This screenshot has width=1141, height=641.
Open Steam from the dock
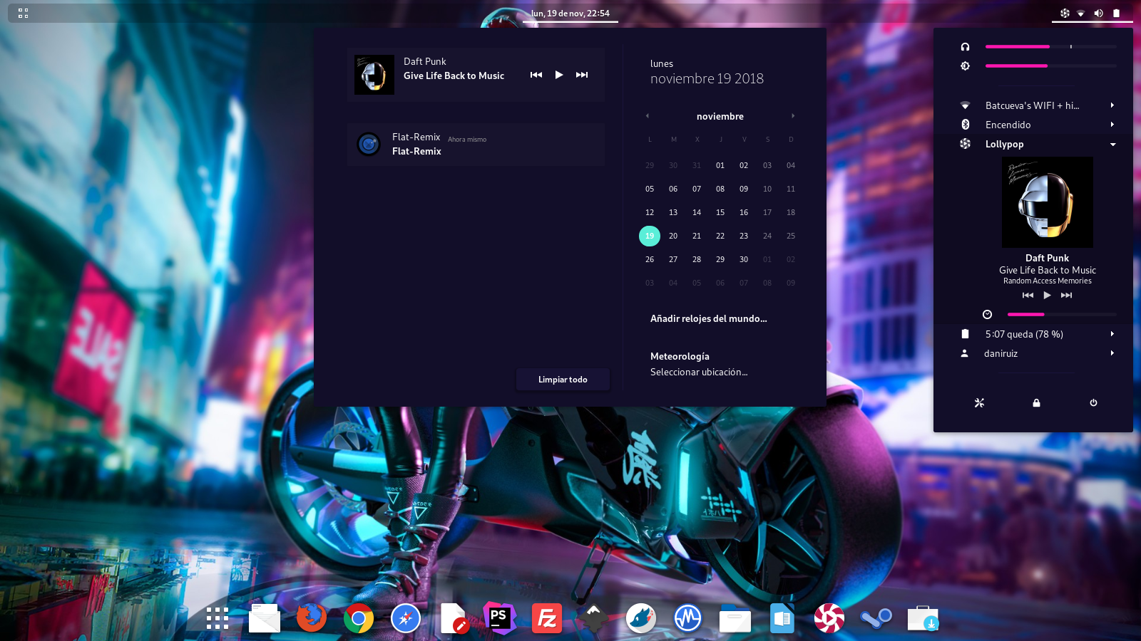(876, 618)
